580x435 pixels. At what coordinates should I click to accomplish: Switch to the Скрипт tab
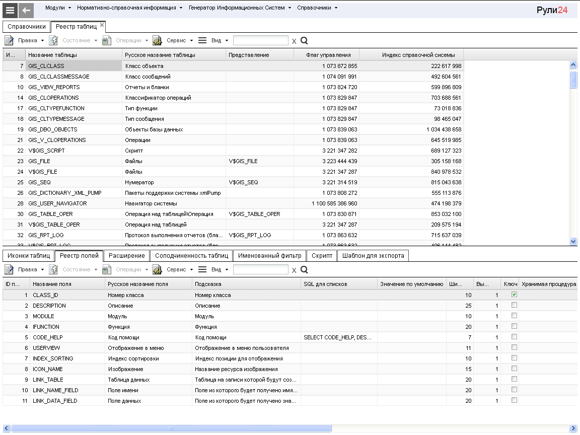(x=322, y=256)
